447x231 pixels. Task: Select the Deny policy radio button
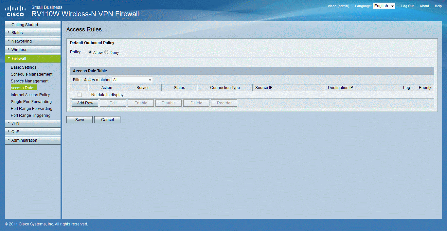(106, 52)
